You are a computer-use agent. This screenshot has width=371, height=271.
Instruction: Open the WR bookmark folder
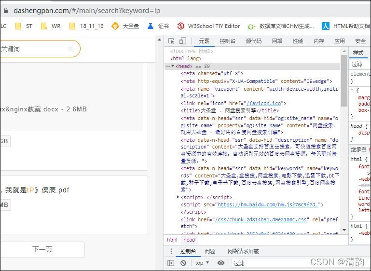pos(51,26)
